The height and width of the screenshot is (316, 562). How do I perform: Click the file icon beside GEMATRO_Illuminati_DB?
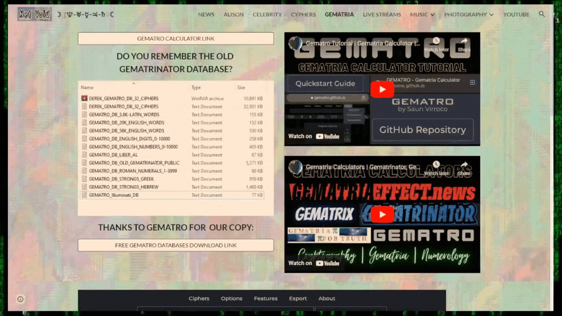[84, 195]
